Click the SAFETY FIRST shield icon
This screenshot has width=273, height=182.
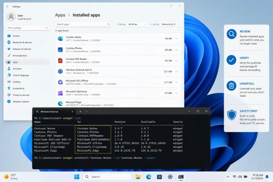pyautogui.click(x=232, y=115)
